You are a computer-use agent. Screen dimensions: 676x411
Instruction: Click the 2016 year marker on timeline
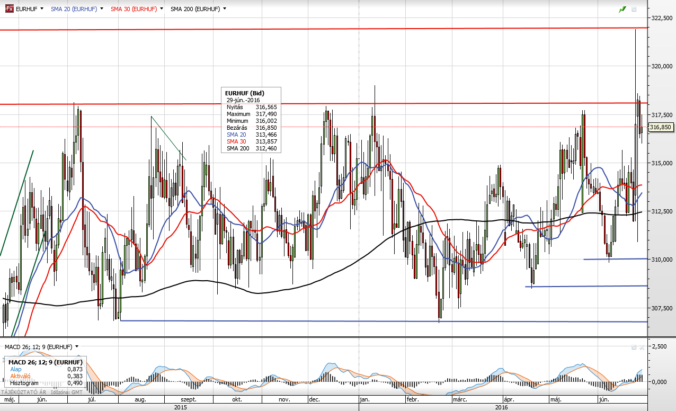tap(501, 407)
